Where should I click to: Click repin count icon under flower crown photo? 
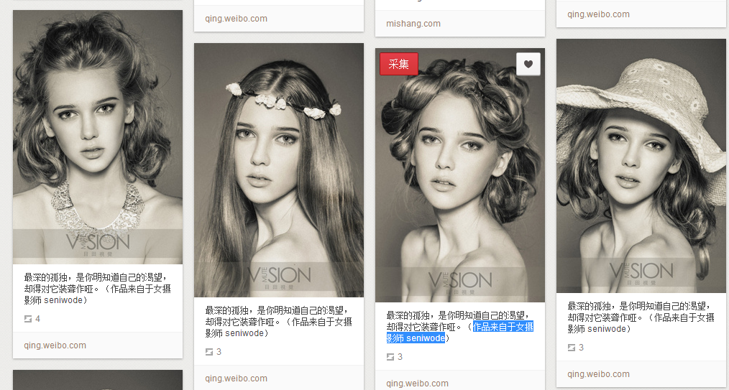click(x=210, y=352)
